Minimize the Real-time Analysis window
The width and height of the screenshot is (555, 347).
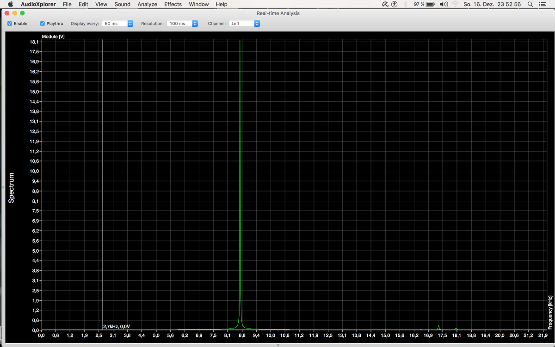point(15,13)
